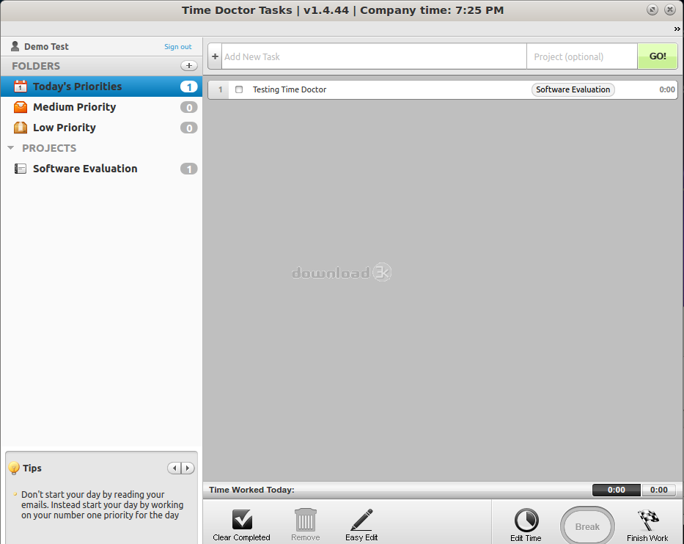Expand the double-chevron overflow at top right
Screen dimensions: 684x544
[x=677, y=29]
